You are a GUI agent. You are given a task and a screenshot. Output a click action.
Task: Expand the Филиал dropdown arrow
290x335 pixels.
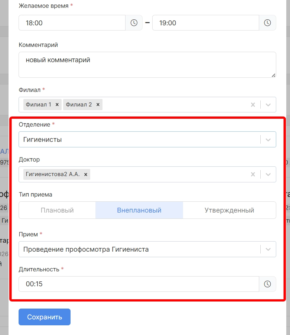click(268, 105)
